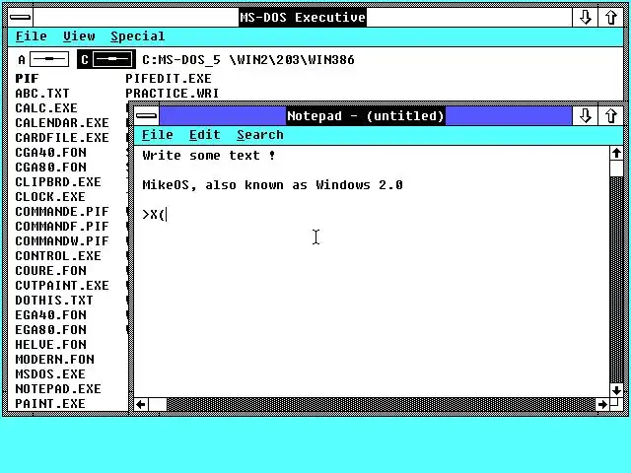Maximize Notepad window with up arrow
Image resolution: width=631 pixels, height=473 pixels.
coord(610,116)
